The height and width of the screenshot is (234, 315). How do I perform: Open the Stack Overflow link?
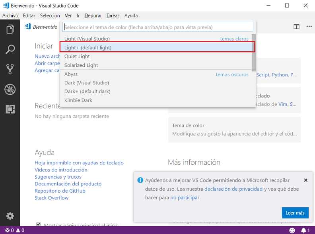[x=51, y=198]
